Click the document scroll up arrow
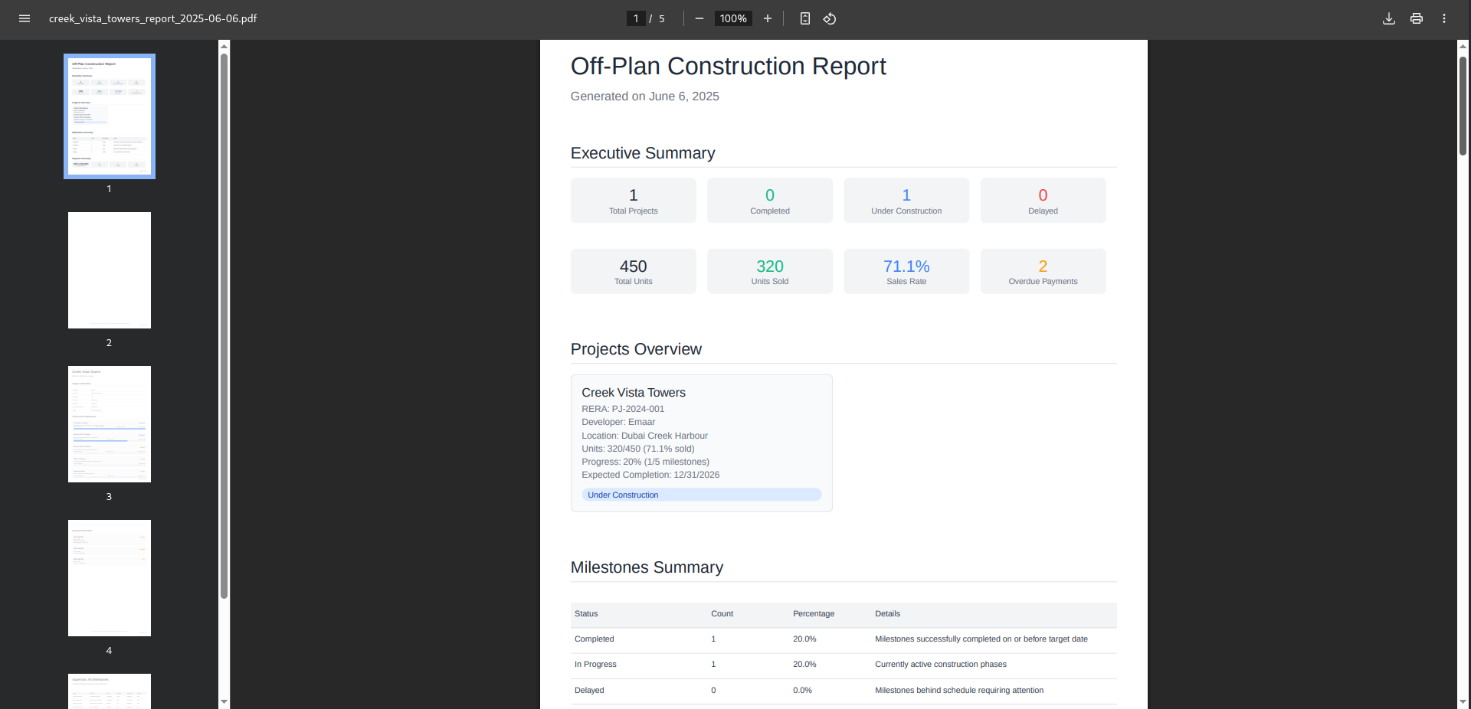Image resolution: width=1471 pixels, height=709 pixels. click(x=1463, y=46)
